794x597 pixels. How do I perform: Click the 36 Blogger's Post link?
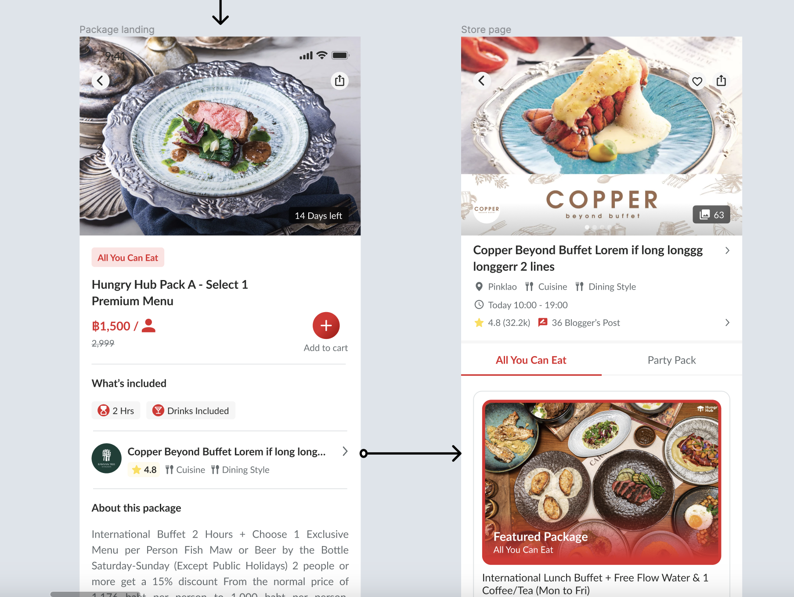579,323
